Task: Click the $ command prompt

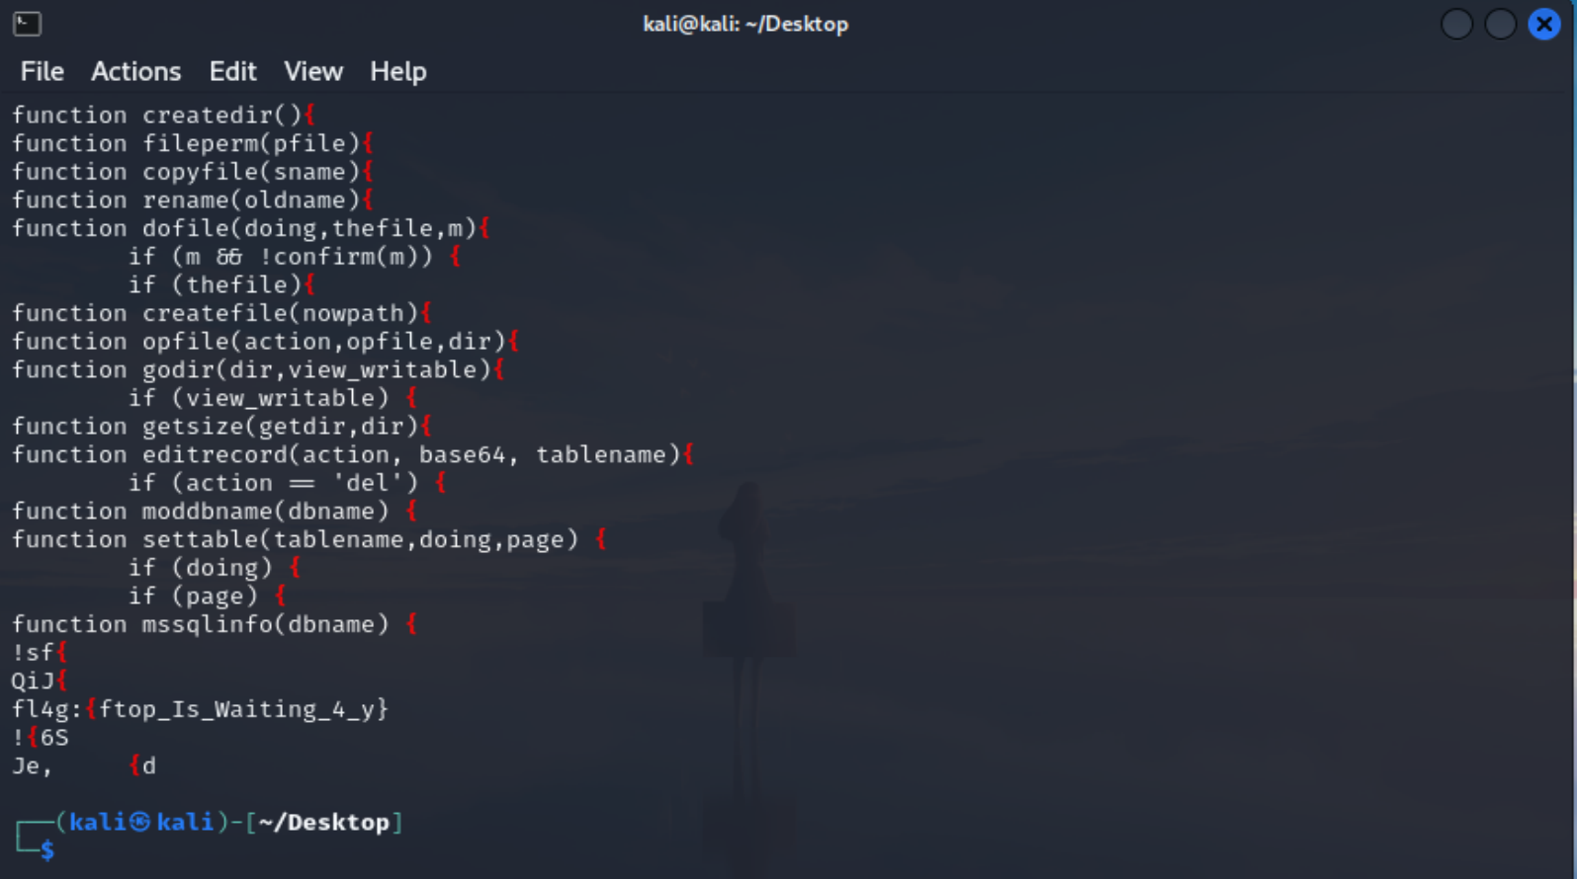Action: click(46, 850)
